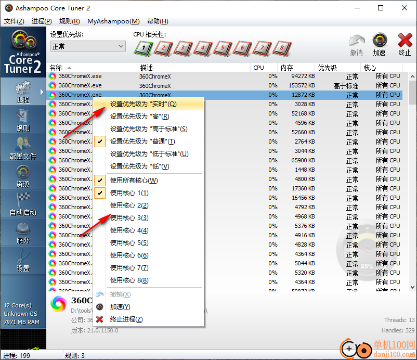Viewport: 417px width, 360px height.
Task: Open the 进程 sidebar section
Action: click(23, 91)
